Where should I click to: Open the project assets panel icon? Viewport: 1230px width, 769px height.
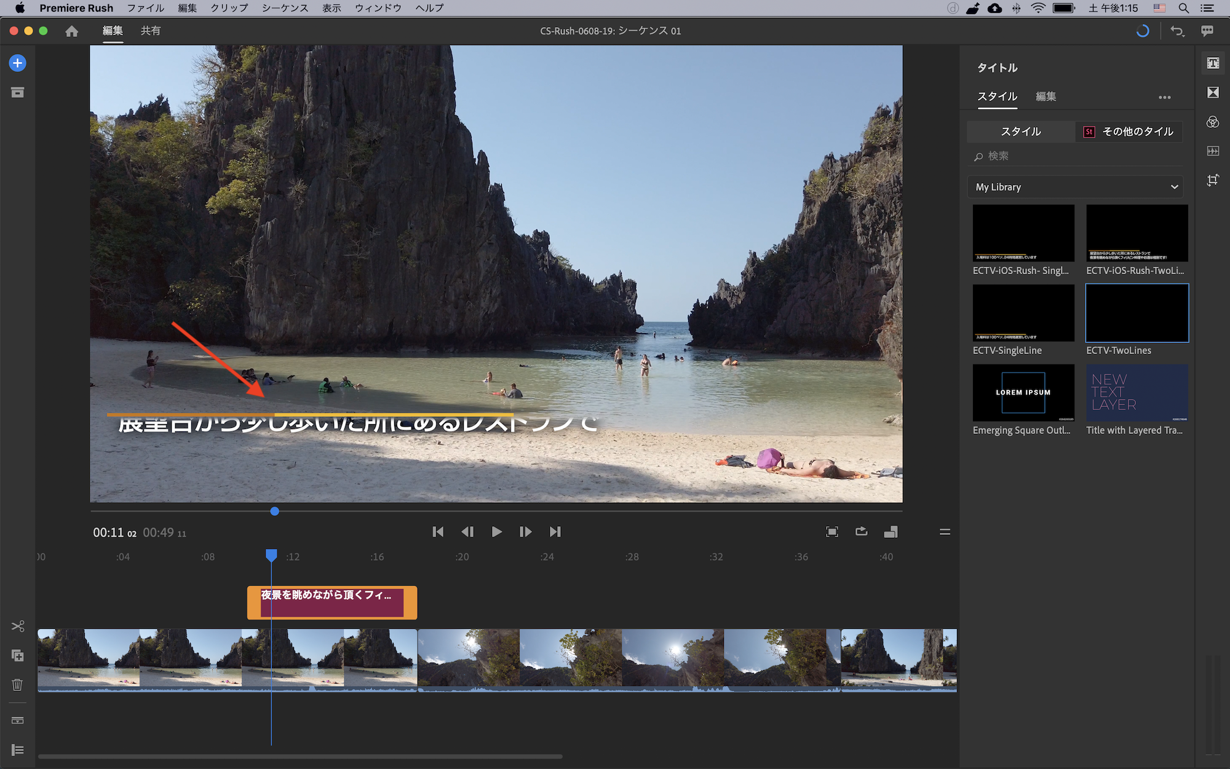18,93
